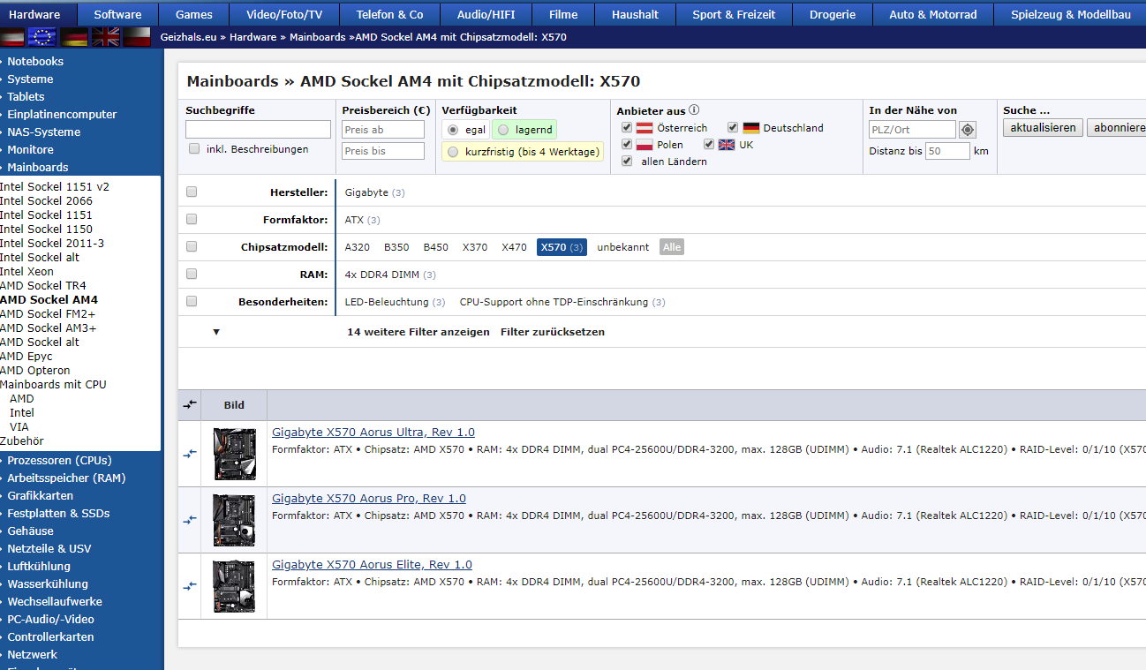
Task: Open the Games top tab
Action: (194, 14)
